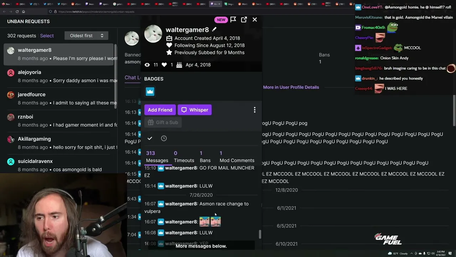The height and width of the screenshot is (257, 456).
Task: Click the Gift a Sub button
Action: click(163, 122)
